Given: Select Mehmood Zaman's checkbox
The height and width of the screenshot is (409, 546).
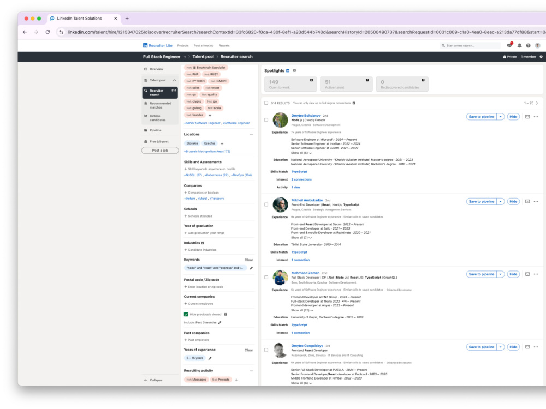Looking at the screenshot, I should click(266, 278).
